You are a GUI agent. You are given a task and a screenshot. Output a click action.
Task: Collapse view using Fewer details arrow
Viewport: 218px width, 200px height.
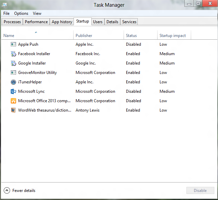(7, 191)
